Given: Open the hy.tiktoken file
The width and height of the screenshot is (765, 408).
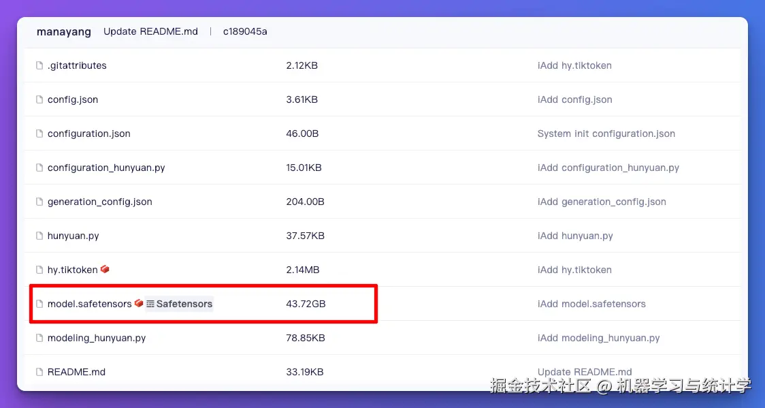Looking at the screenshot, I should click(71, 269).
